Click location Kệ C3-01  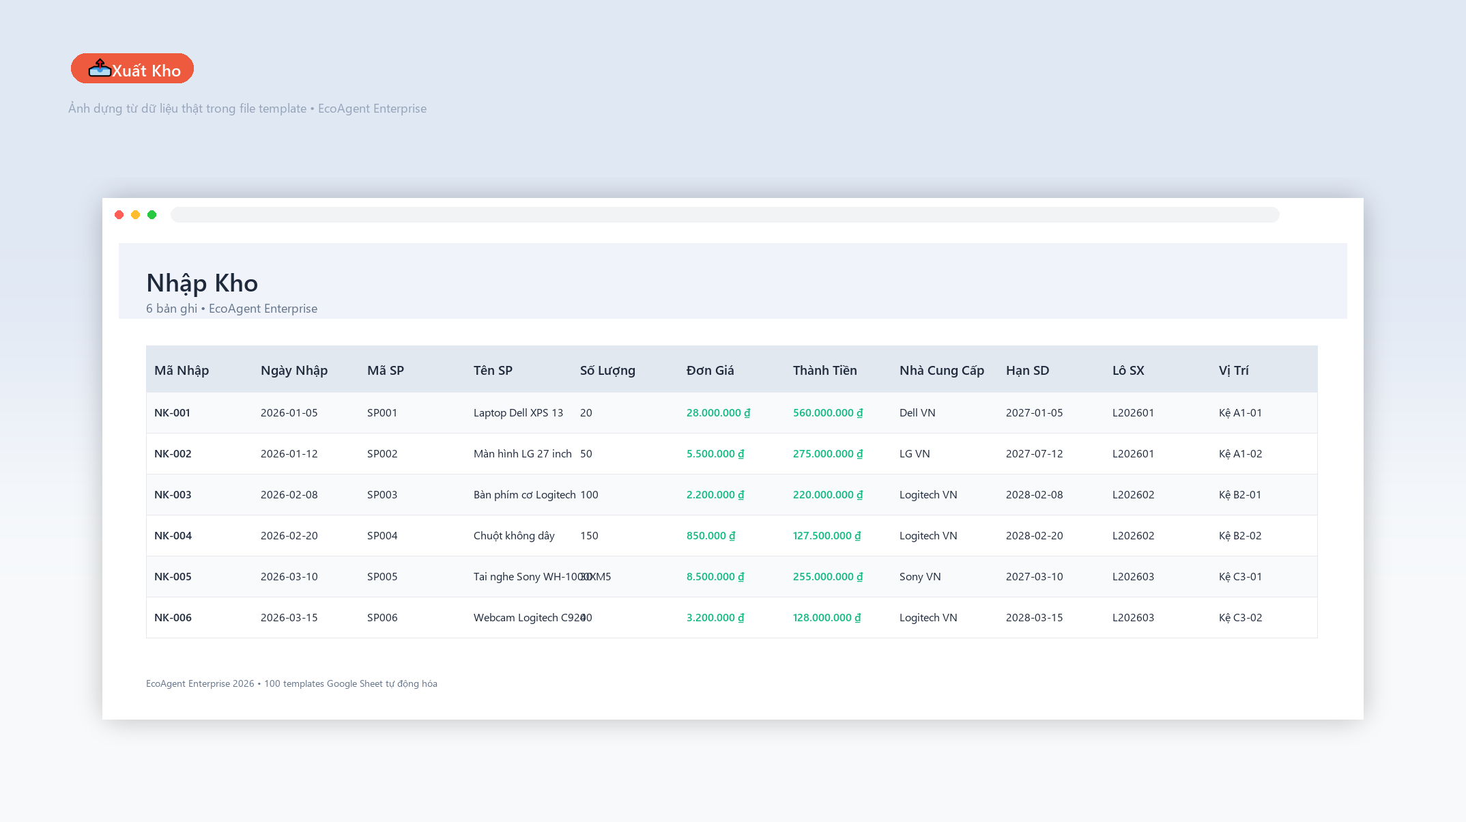[x=1241, y=576]
